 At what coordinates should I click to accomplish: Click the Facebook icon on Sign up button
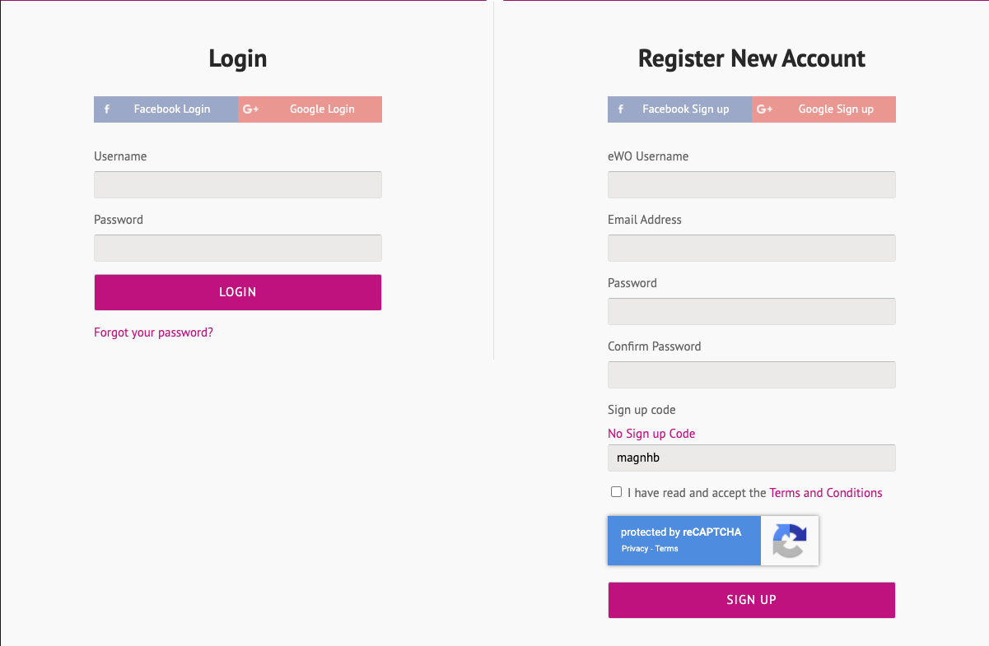pyautogui.click(x=620, y=109)
